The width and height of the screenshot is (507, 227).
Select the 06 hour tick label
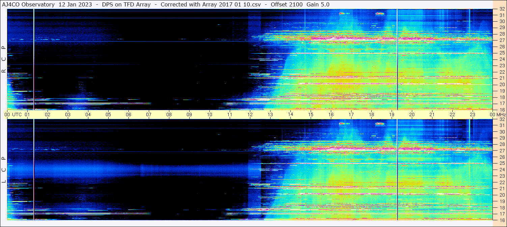129,115
